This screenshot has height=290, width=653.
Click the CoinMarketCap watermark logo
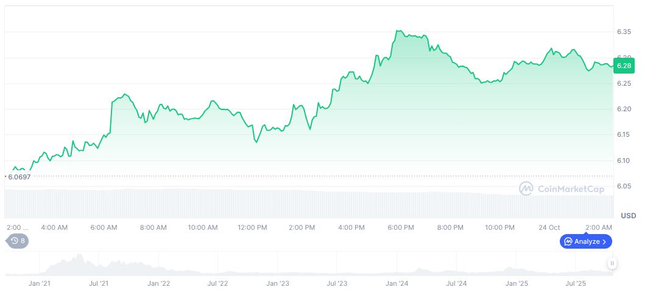561,189
